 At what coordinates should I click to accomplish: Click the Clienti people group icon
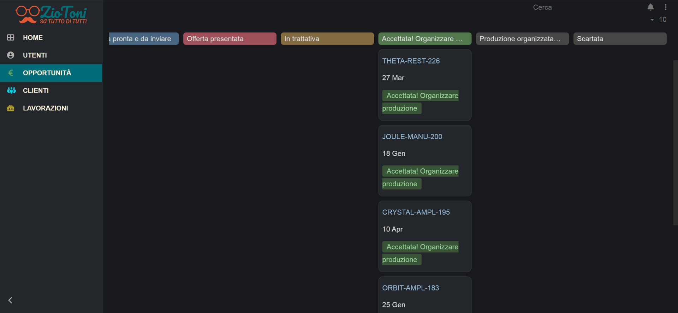[11, 90]
